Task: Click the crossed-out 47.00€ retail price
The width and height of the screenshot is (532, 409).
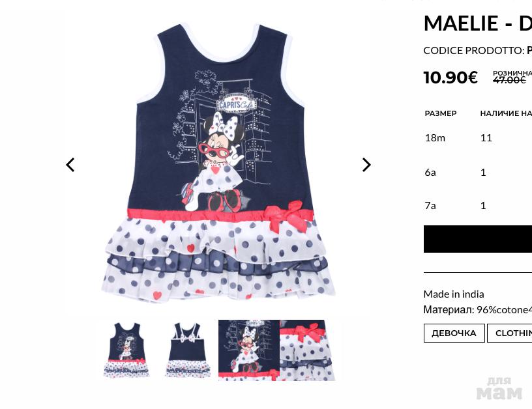Action: click(509, 80)
